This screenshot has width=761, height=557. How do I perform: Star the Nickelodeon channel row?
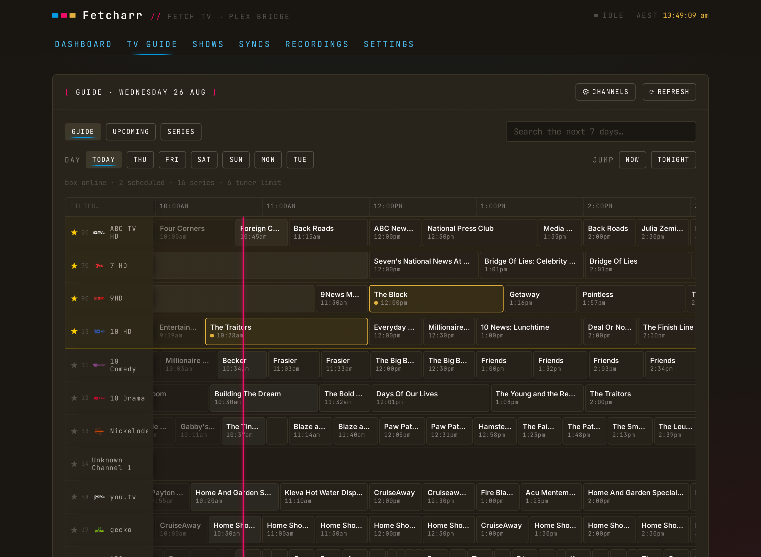click(x=74, y=431)
